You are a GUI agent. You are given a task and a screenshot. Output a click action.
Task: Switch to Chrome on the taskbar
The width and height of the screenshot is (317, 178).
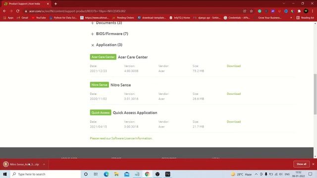[x=147, y=174]
